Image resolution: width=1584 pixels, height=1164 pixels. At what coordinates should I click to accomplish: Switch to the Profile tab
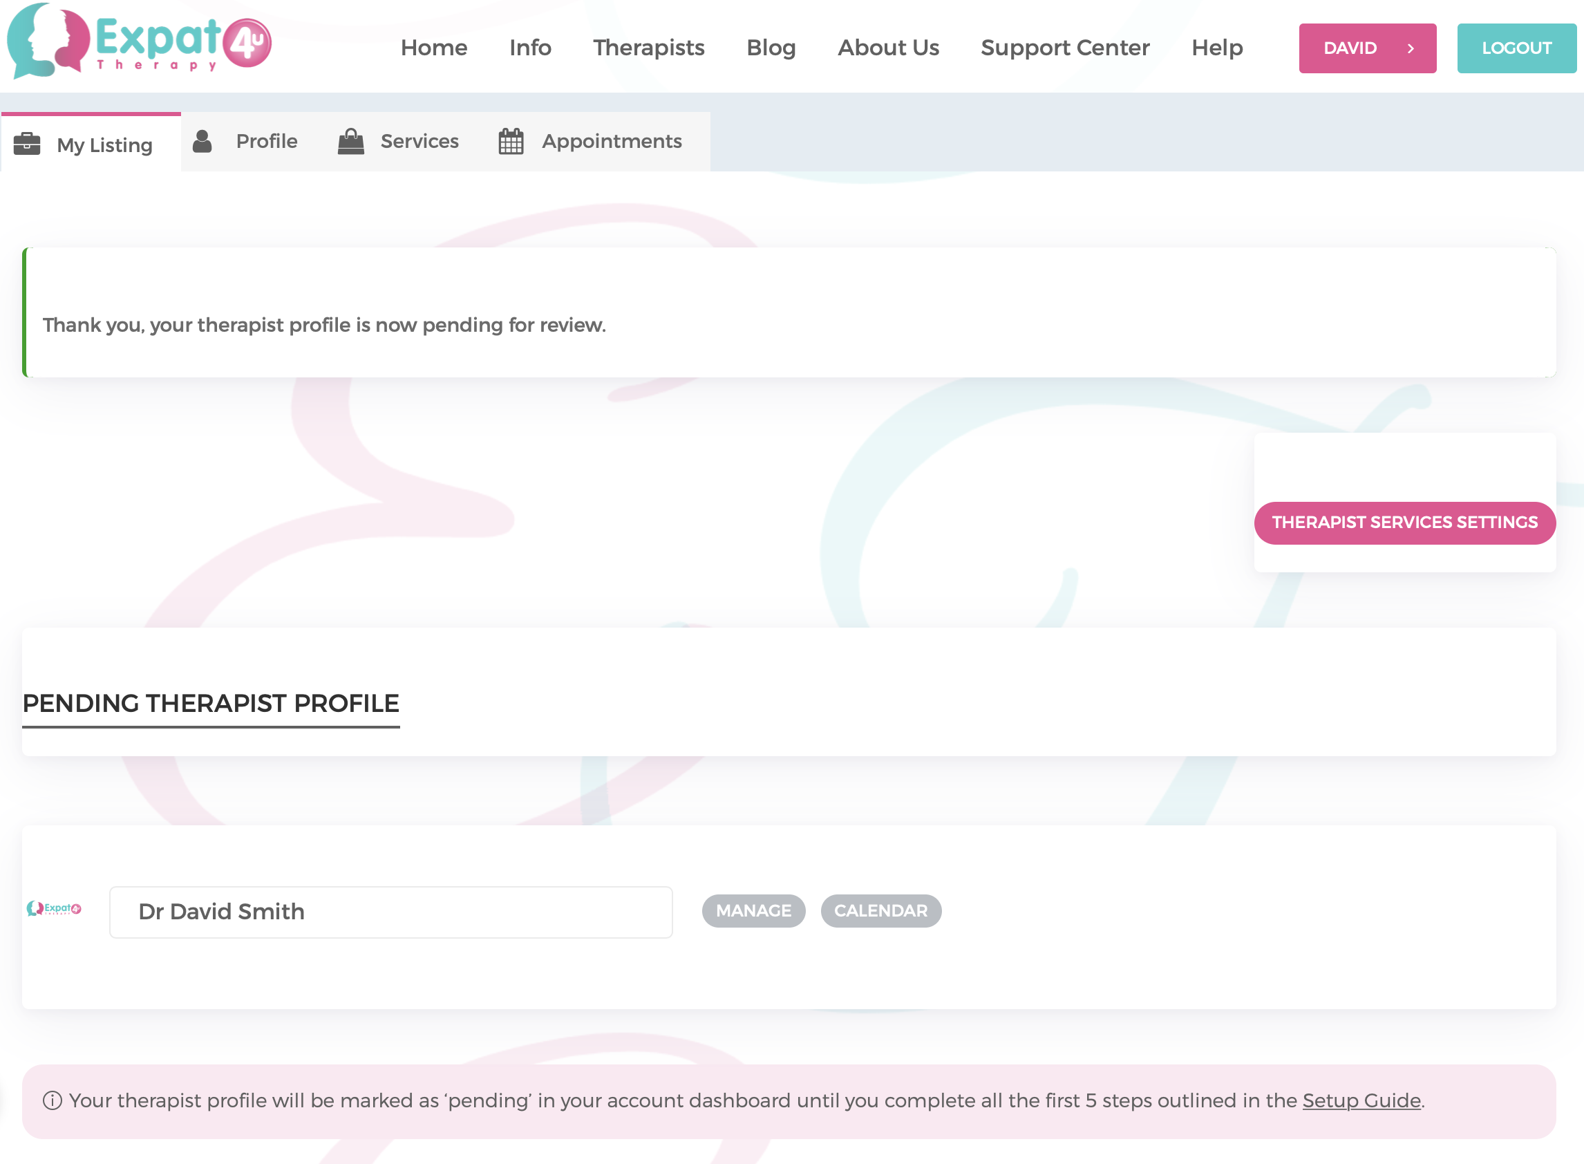click(x=266, y=142)
